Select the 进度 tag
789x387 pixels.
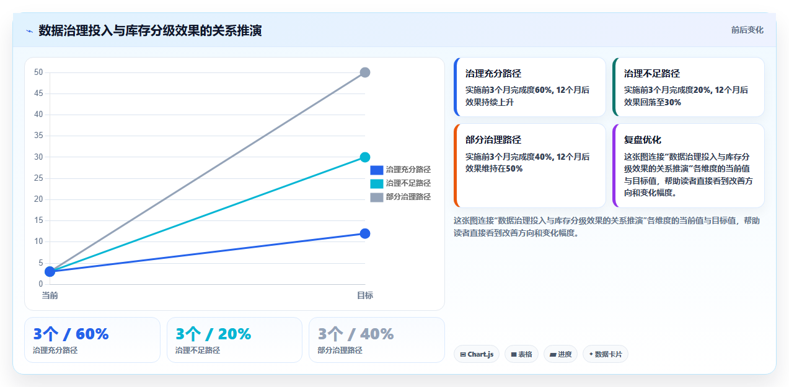click(560, 354)
